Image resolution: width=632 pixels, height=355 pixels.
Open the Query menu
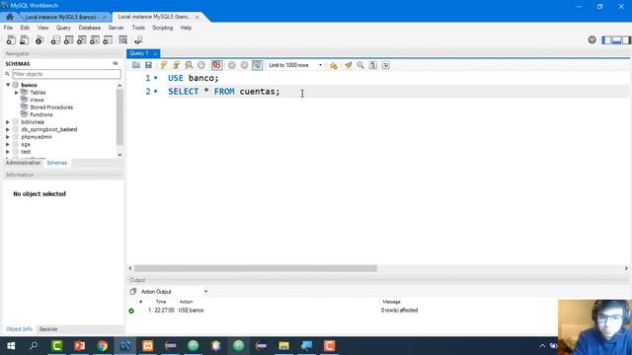[63, 28]
